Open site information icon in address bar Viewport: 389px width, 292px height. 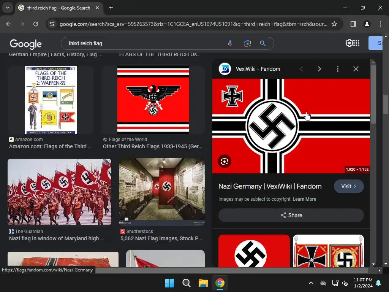(x=52, y=24)
